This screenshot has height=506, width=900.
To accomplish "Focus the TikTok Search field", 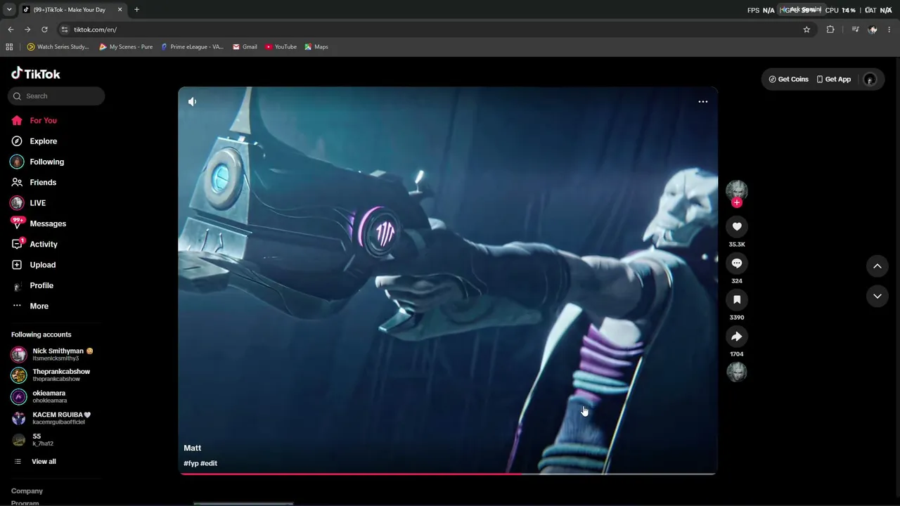I will 56,96.
